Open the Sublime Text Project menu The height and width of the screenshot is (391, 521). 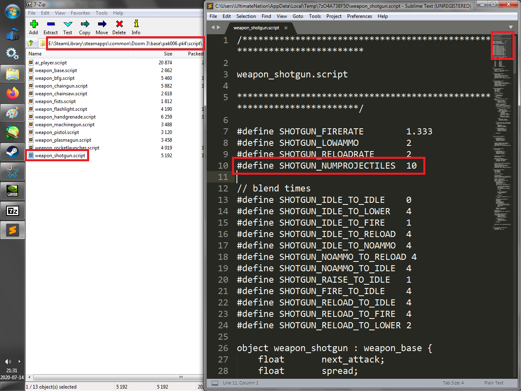point(334,16)
